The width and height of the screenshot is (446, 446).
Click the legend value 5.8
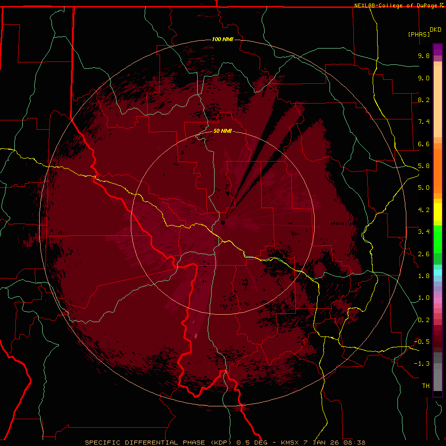[x=424, y=166]
